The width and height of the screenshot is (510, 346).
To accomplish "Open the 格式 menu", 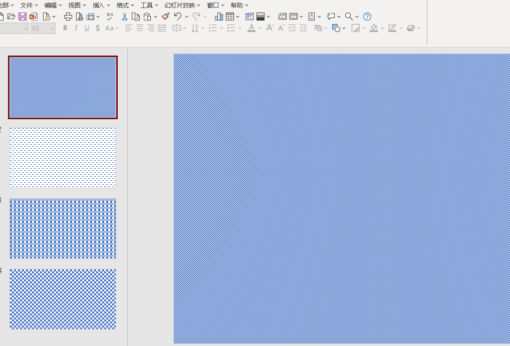I will (x=125, y=6).
